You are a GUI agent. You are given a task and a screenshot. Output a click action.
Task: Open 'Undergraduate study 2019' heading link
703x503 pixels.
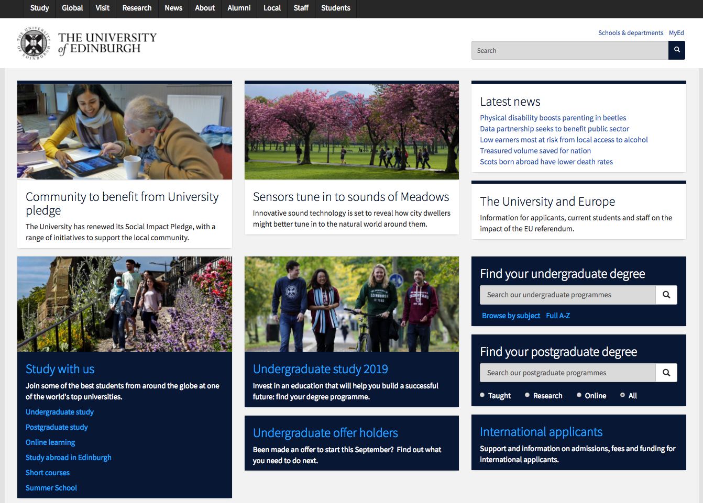click(x=321, y=369)
